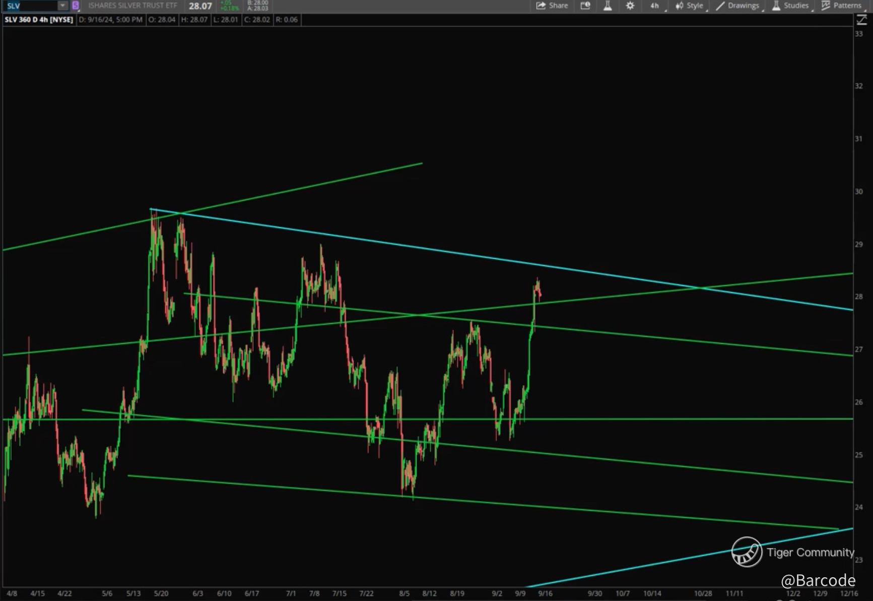The width and height of the screenshot is (873, 601).
Task: Click the 28 level on the price axis
Action: 859,296
